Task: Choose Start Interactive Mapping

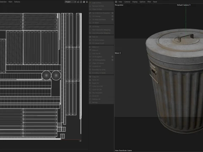Action: tap(101, 30)
